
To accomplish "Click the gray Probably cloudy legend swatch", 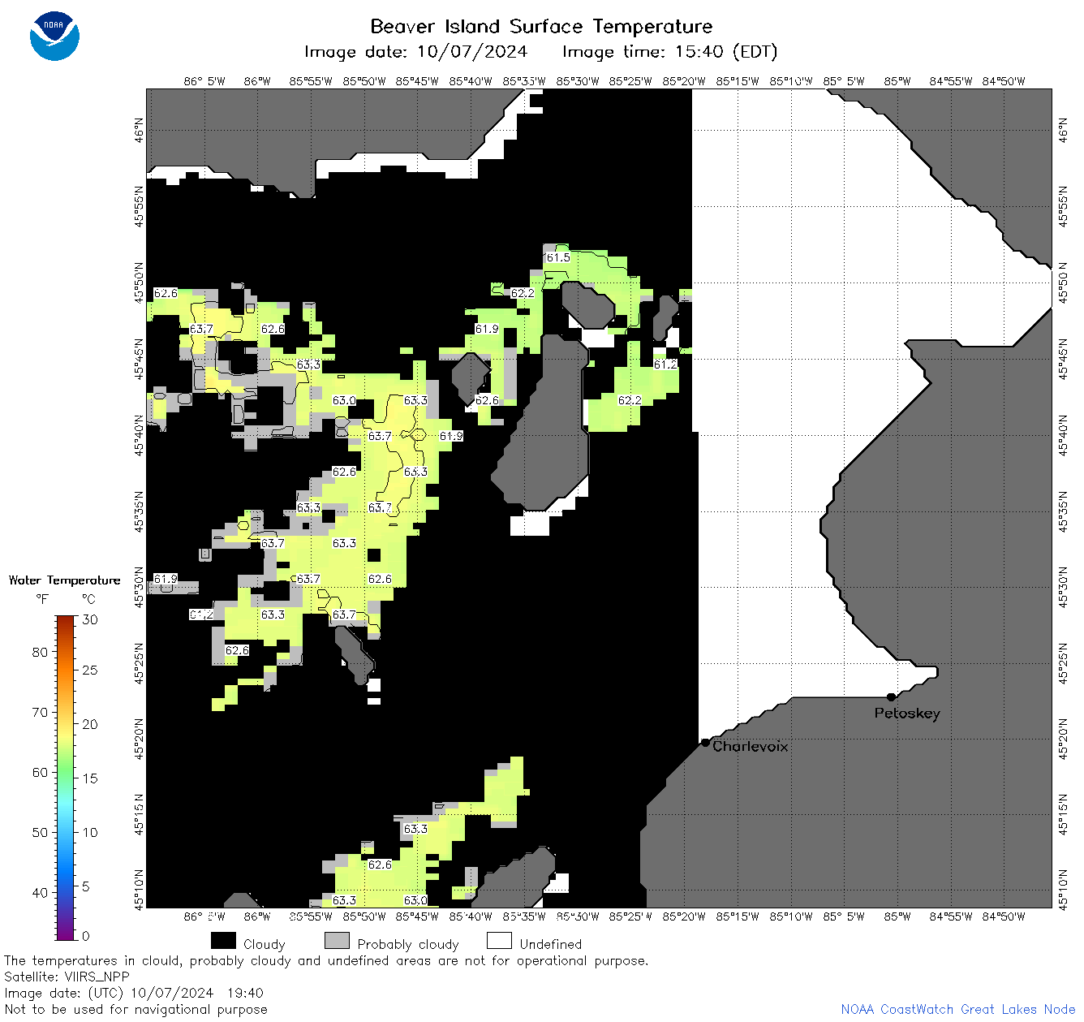I will [337, 941].
